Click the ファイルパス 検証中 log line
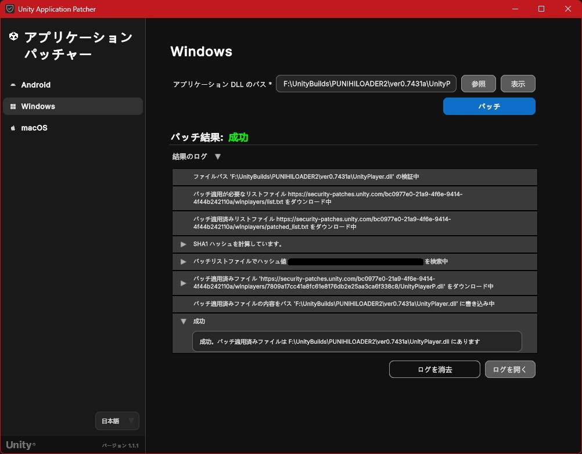Screen dimensions: 582x454 [355, 177]
